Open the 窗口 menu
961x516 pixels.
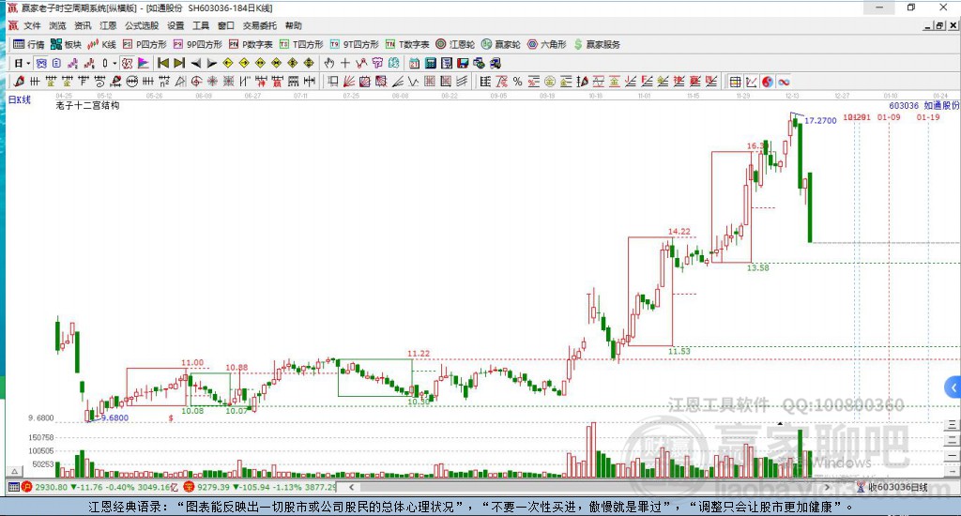click(x=226, y=25)
